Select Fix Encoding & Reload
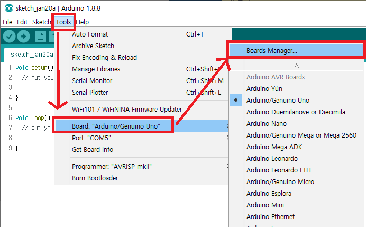The width and height of the screenshot is (366, 227). pyautogui.click(x=141, y=58)
